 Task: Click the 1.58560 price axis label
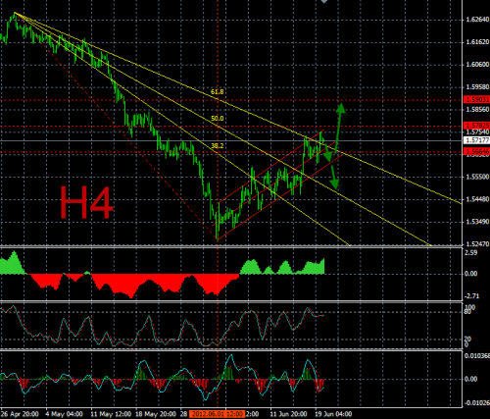477,109
